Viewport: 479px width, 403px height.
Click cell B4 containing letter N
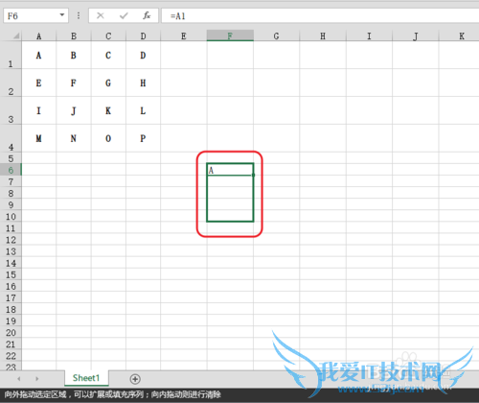74,138
